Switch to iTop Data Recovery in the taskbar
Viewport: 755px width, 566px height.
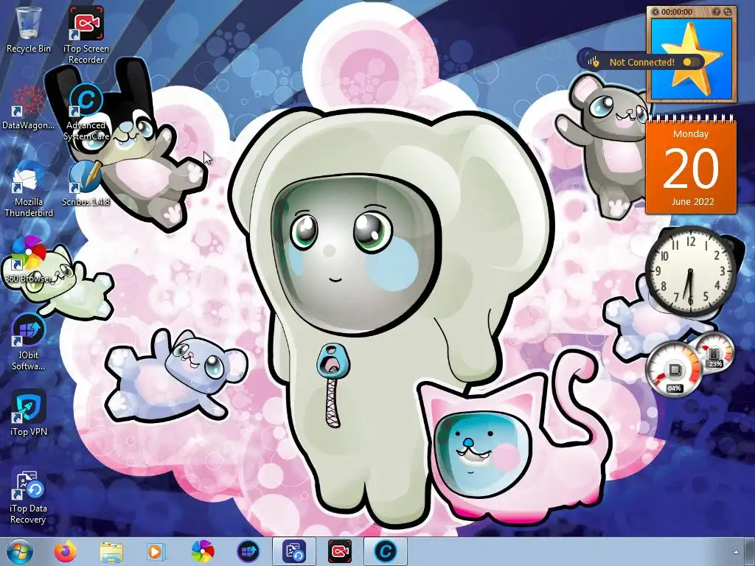294,551
